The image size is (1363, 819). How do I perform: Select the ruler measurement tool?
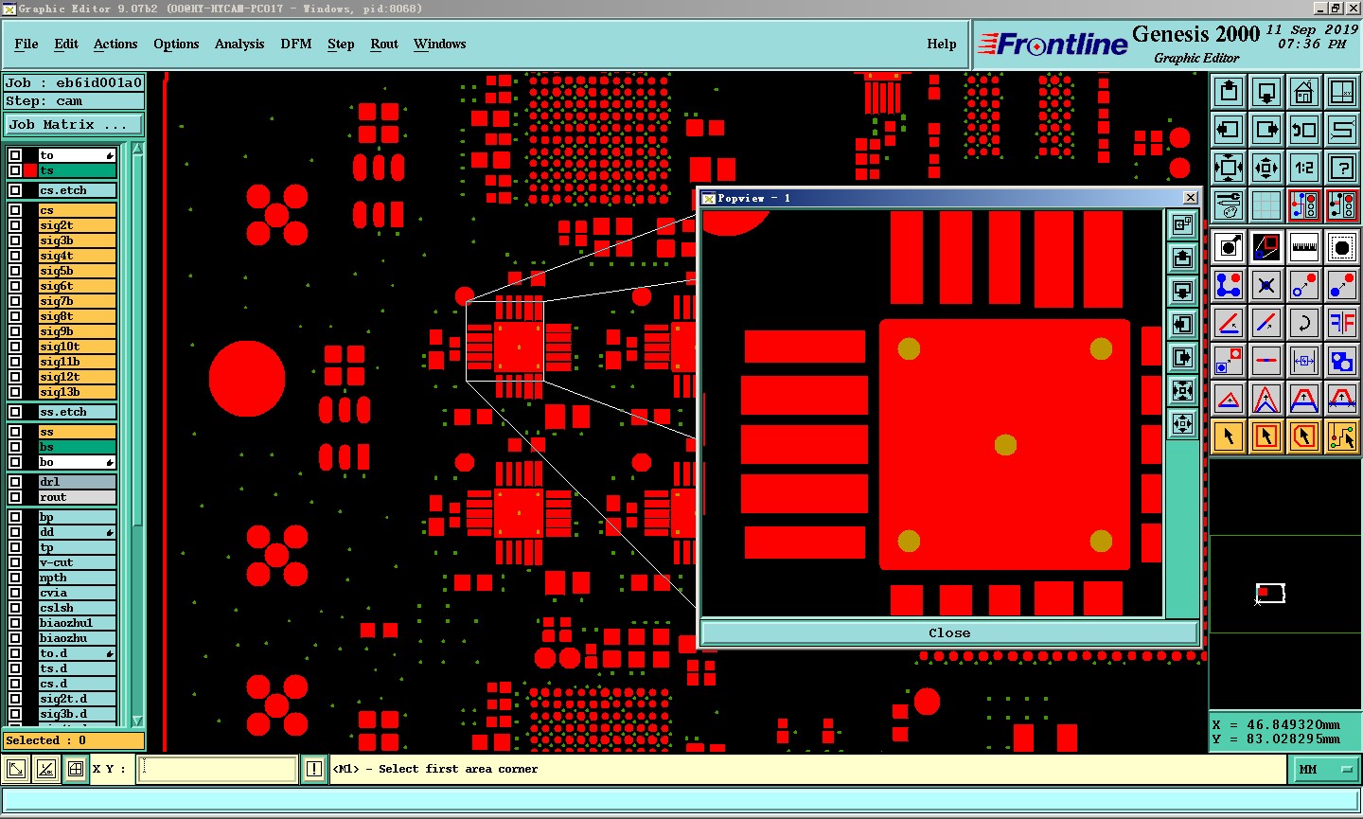tap(1304, 247)
